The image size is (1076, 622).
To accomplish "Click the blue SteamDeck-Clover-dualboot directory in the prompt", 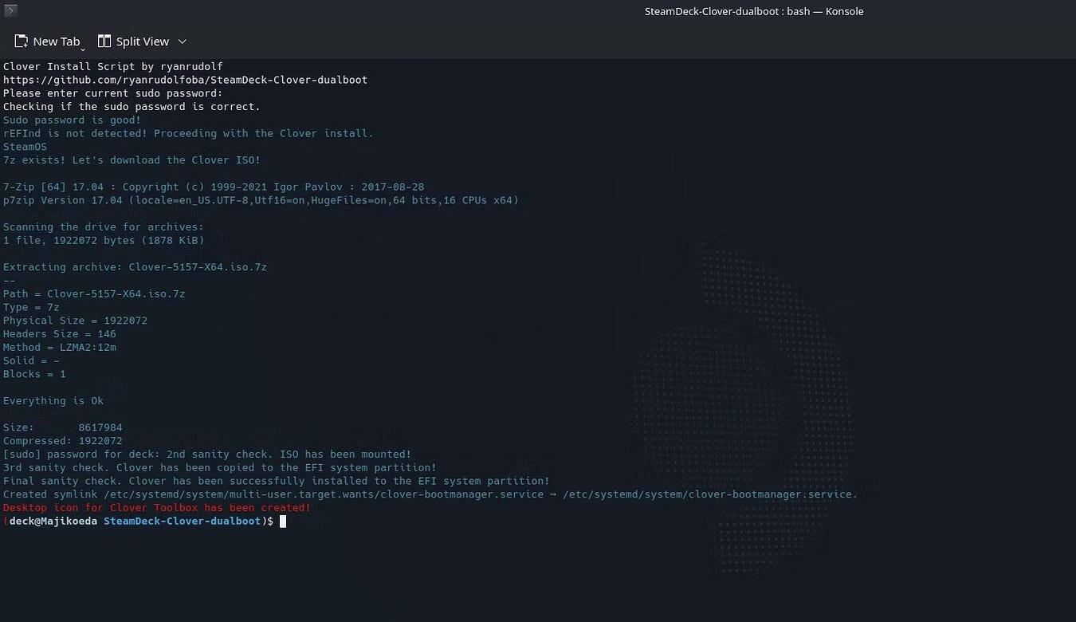I will 183,521.
